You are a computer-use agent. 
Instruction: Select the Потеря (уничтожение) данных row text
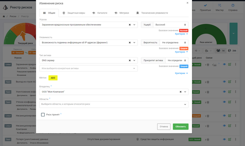pos(32,139)
